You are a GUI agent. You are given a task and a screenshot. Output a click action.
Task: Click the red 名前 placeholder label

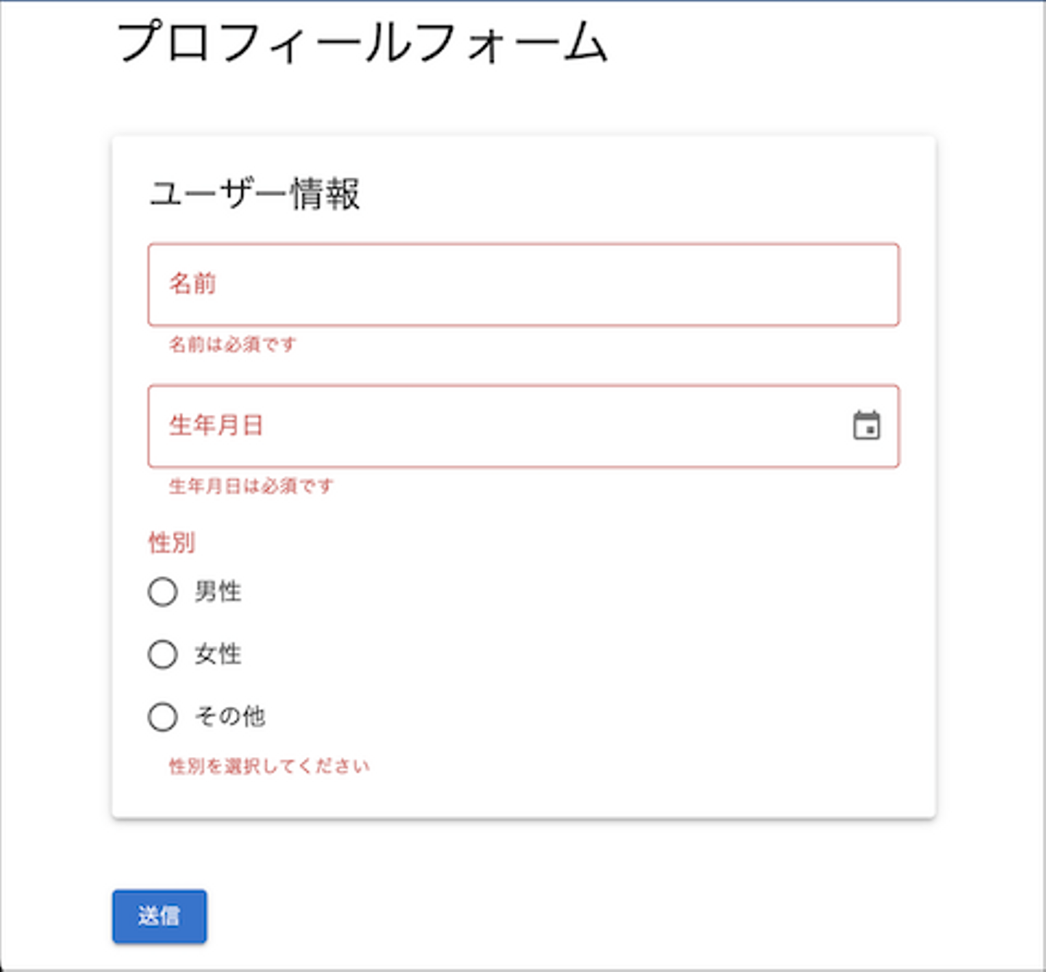pos(192,283)
